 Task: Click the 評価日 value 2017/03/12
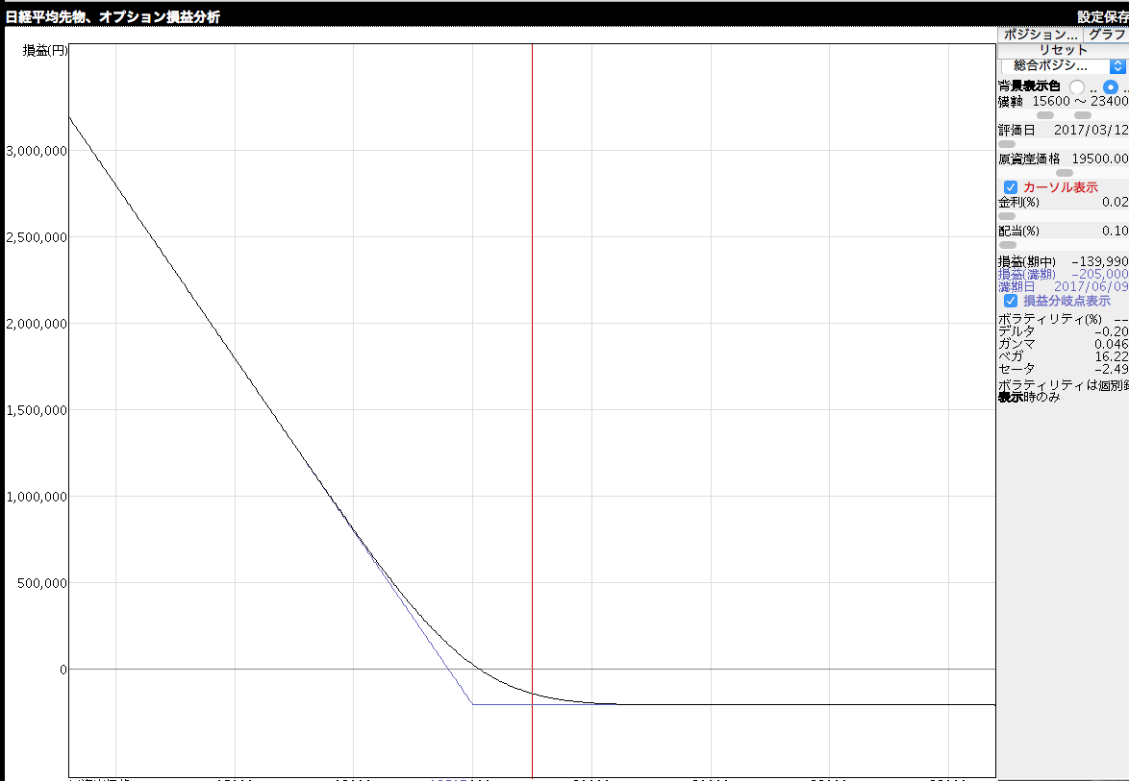(x=1091, y=130)
